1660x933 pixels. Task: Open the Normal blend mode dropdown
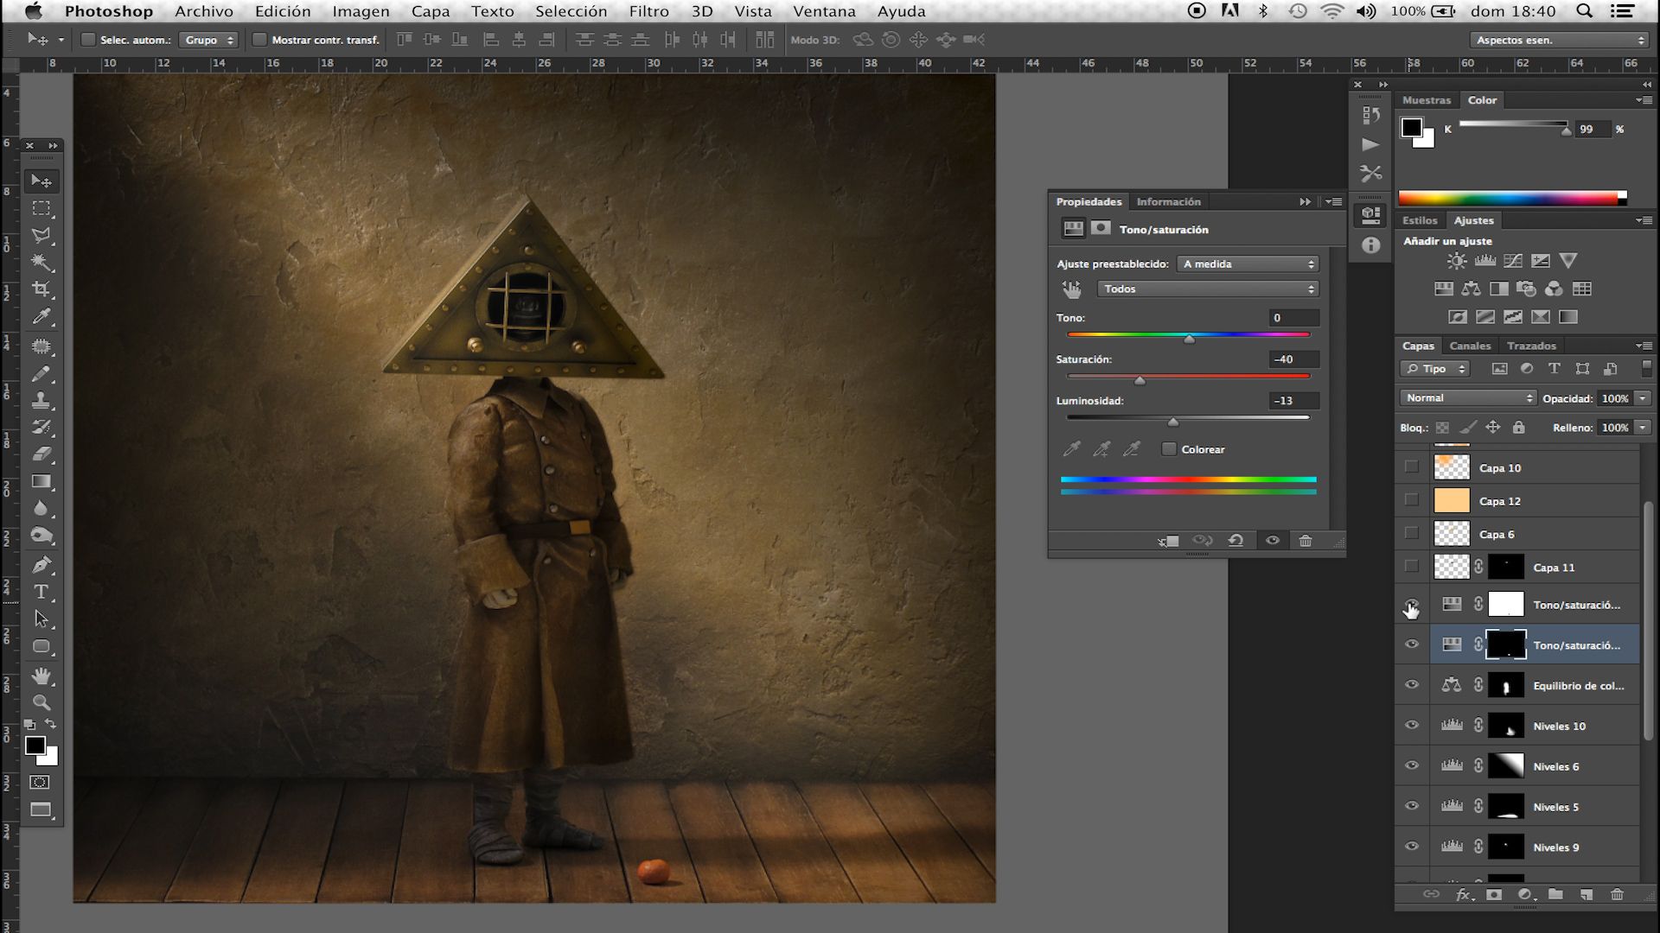[x=1468, y=398]
